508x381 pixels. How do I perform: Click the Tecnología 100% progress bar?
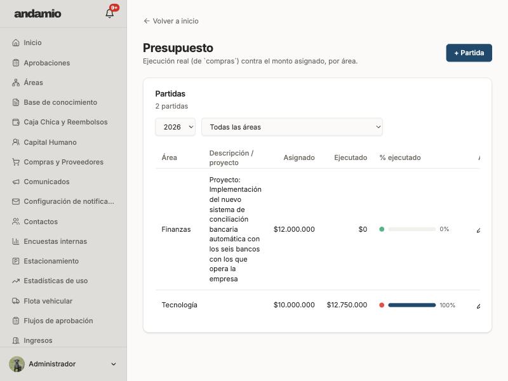pos(411,305)
